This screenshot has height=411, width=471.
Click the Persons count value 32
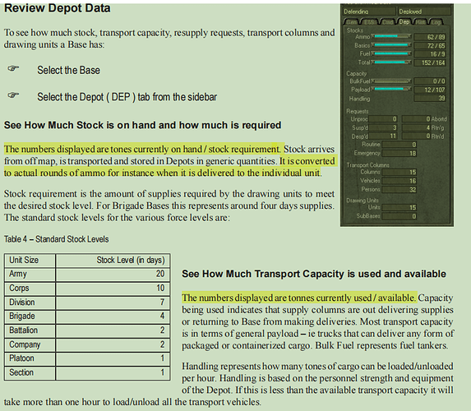click(399, 190)
